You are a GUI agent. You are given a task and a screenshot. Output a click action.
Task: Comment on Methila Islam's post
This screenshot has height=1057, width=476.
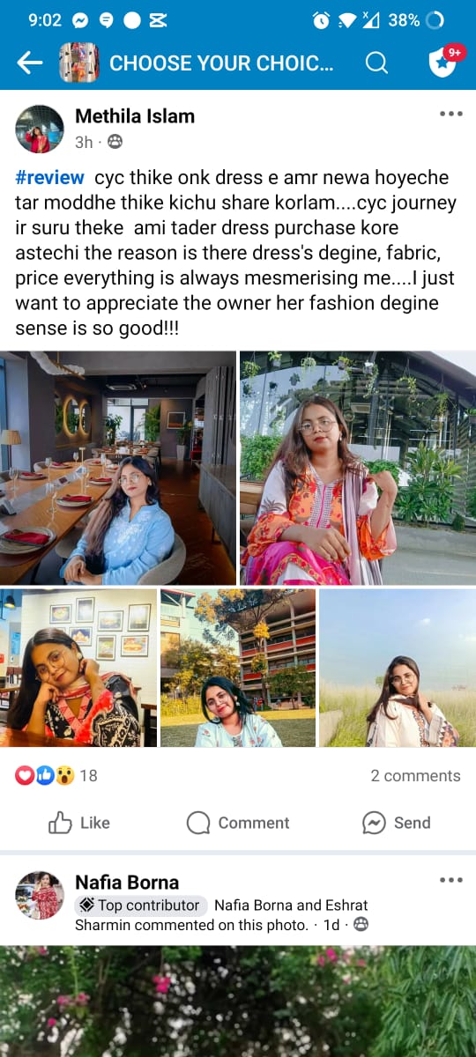(x=238, y=823)
